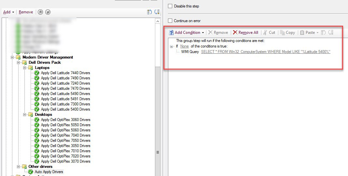Click folder icon of Modern Driver Management

[x=18, y=57]
